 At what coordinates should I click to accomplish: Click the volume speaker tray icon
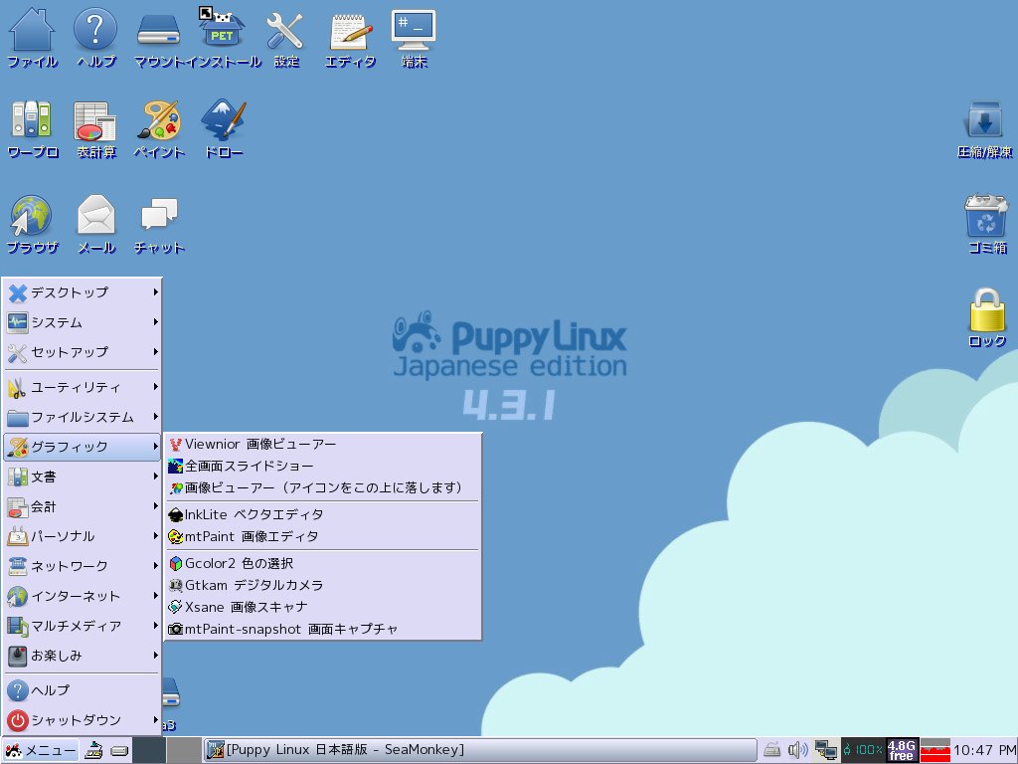(797, 750)
